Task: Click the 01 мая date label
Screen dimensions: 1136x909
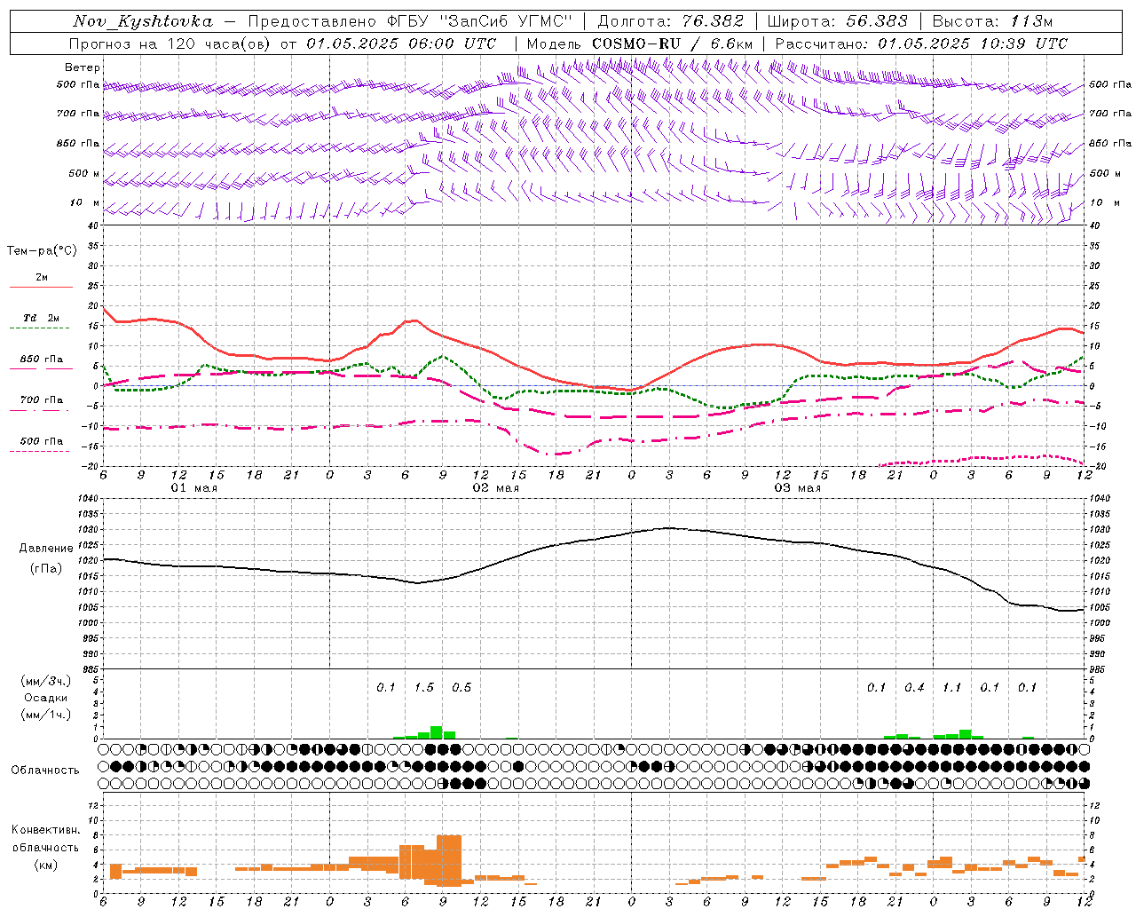Action: (x=194, y=488)
